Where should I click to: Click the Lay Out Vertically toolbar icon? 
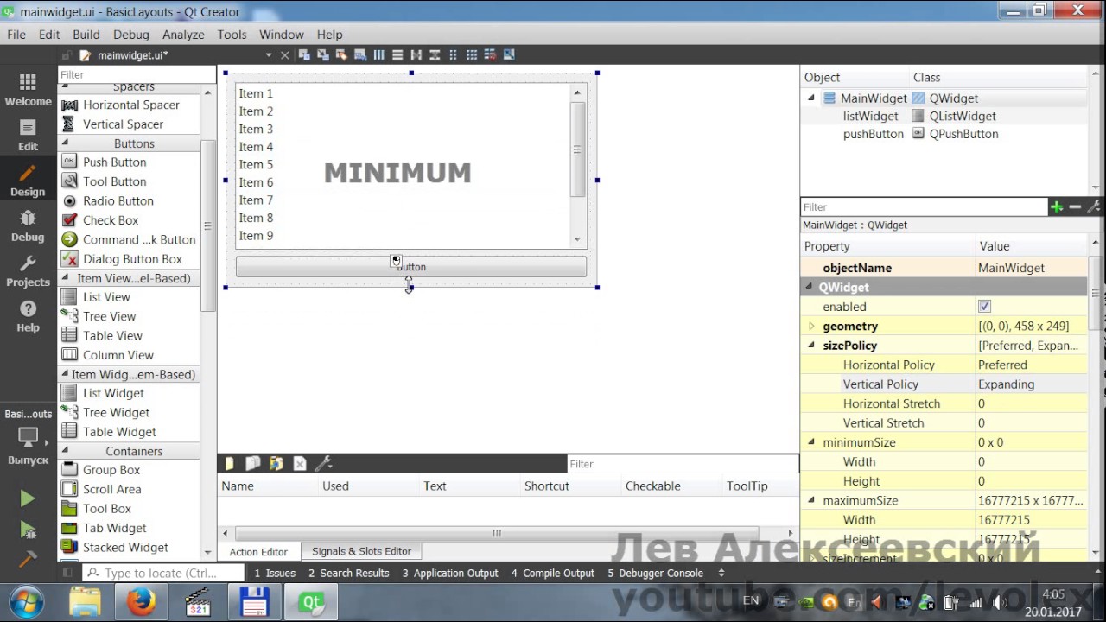coord(397,55)
